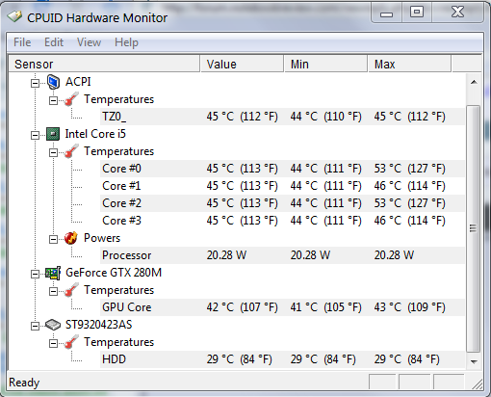Click the vertical scrollbar thumb
This screenshot has width=491, height=397.
point(474,228)
